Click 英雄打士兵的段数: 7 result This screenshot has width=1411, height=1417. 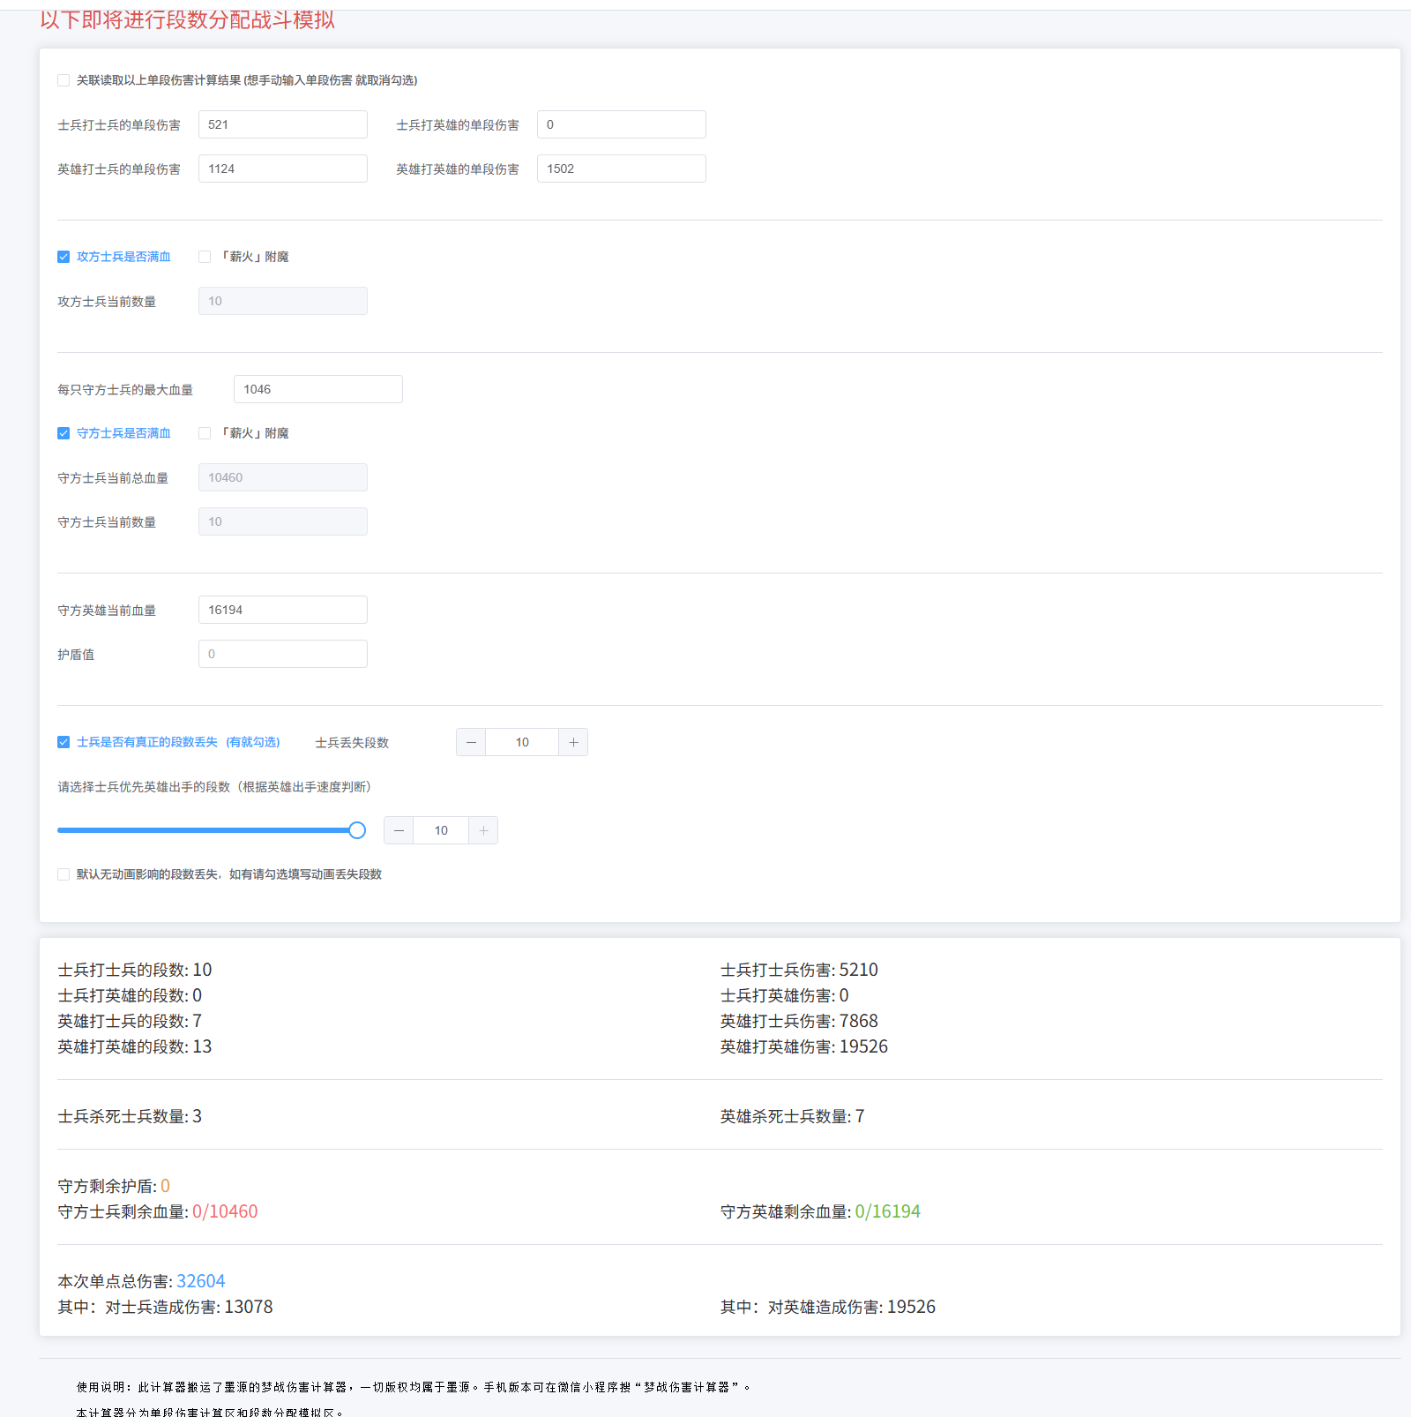[x=130, y=1021]
